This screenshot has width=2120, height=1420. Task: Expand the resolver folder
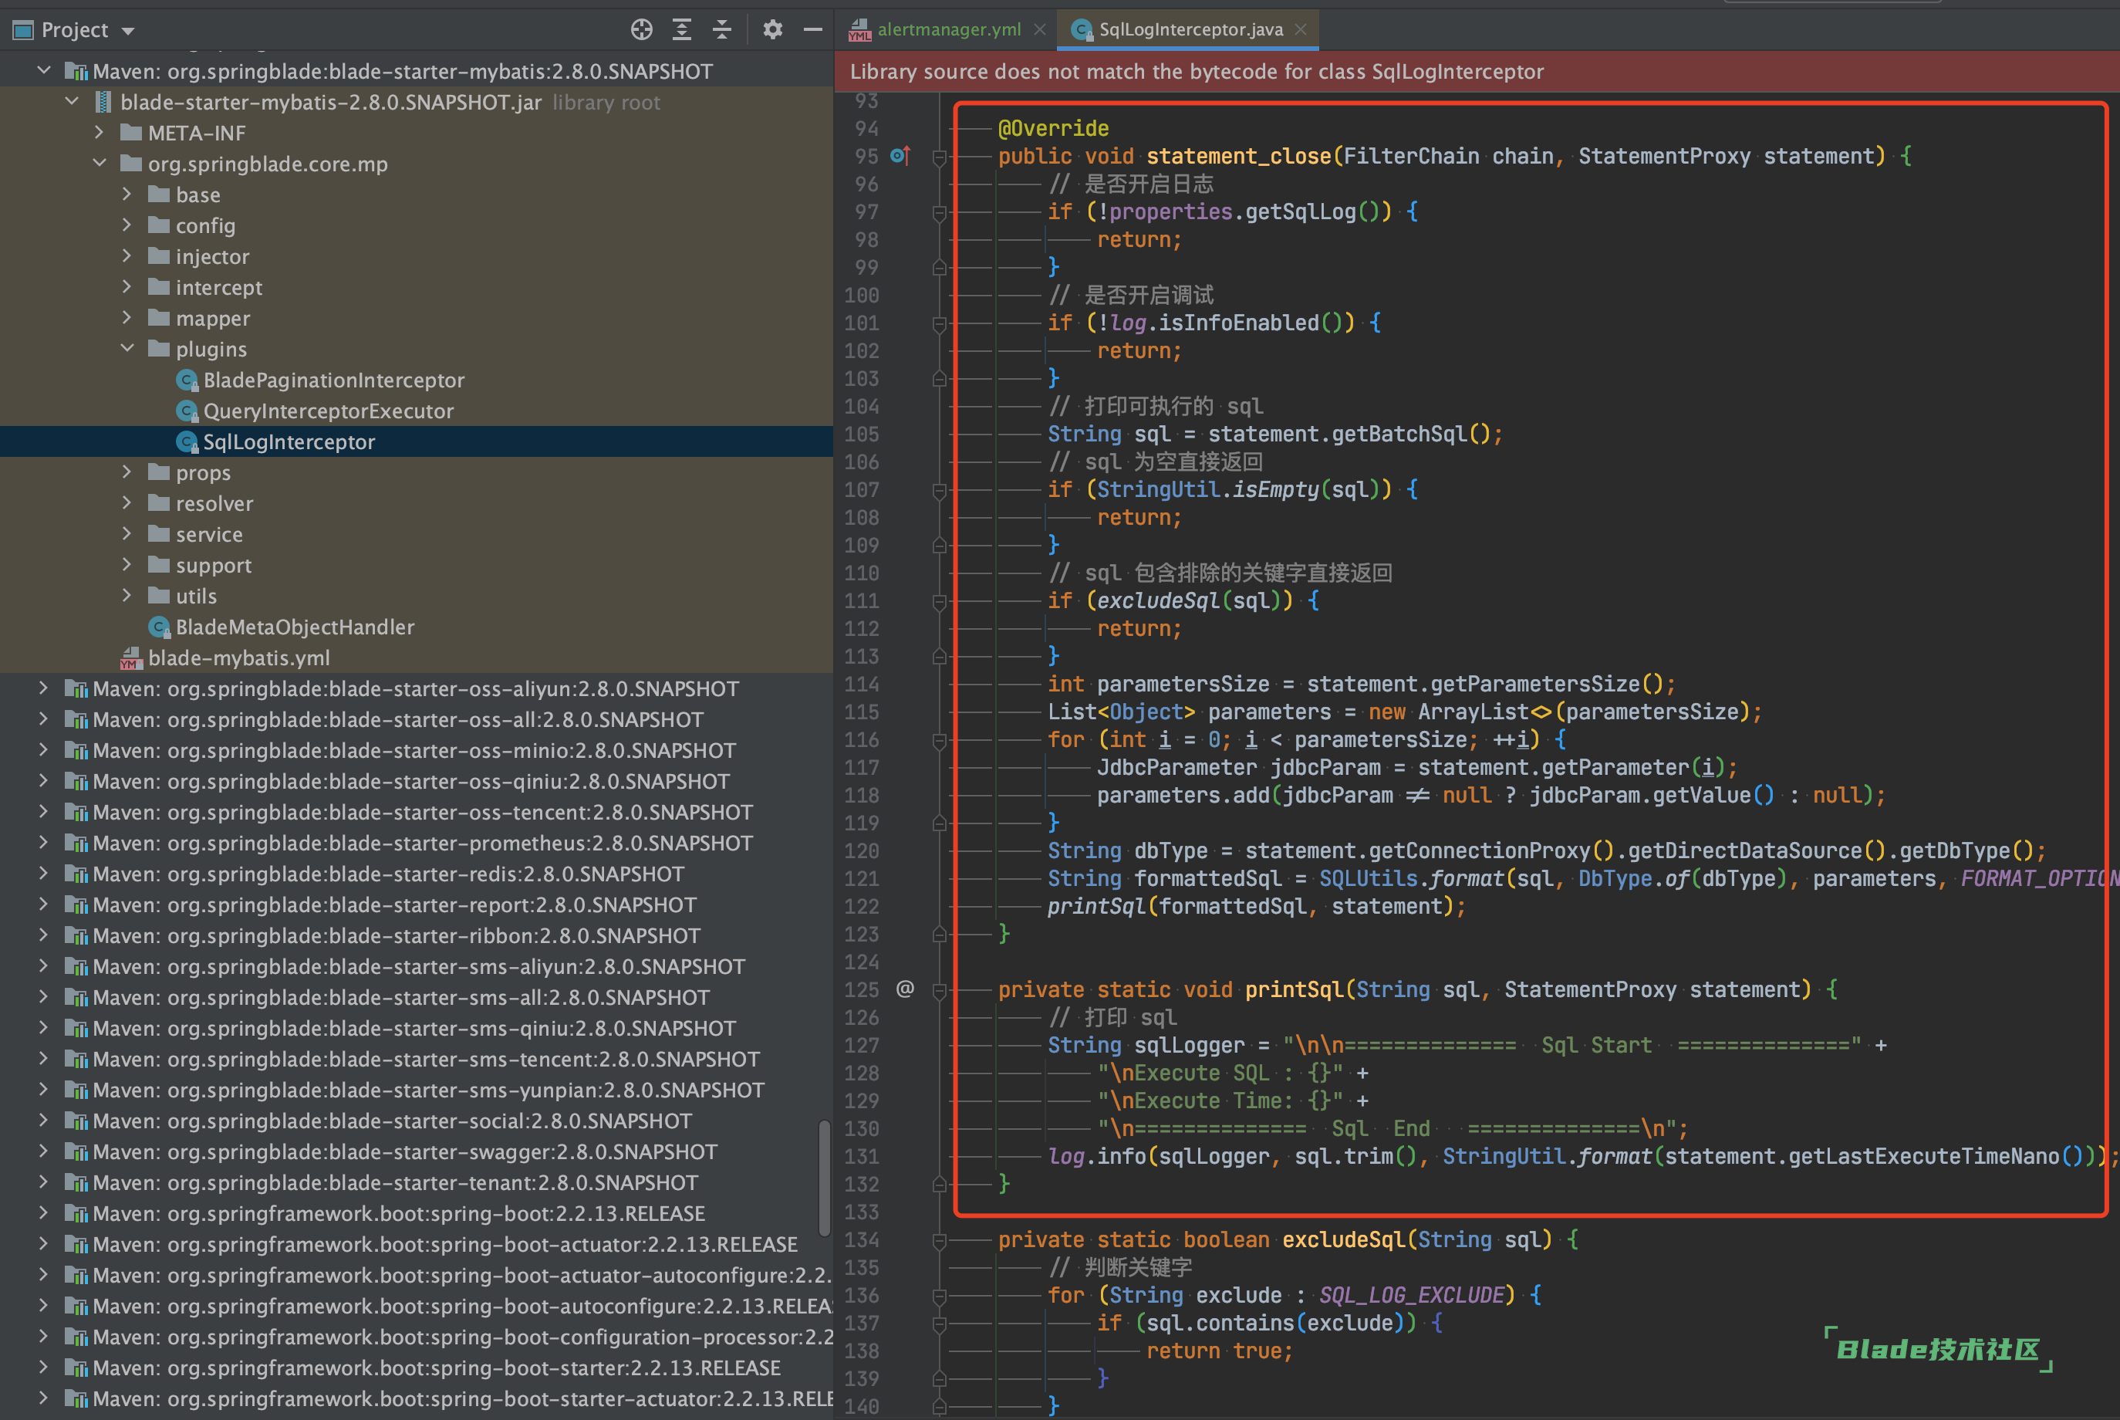127,502
